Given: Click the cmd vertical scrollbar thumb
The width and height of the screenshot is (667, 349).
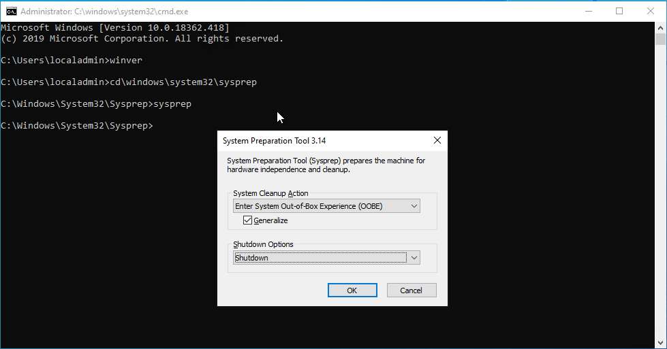Looking at the screenshot, I should coord(660,39).
